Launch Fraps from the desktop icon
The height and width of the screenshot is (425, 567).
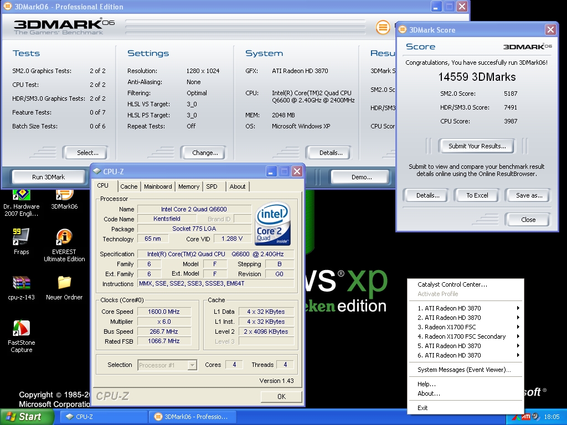coord(22,236)
